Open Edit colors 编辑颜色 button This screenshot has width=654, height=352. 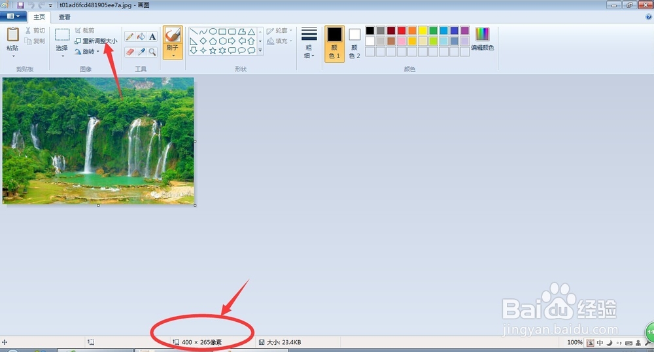coord(483,39)
